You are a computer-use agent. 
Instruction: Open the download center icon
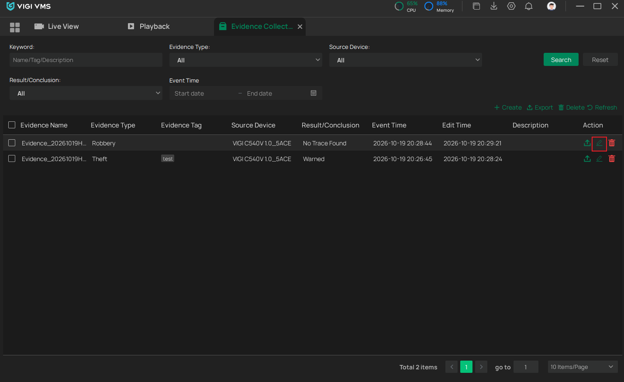click(494, 6)
